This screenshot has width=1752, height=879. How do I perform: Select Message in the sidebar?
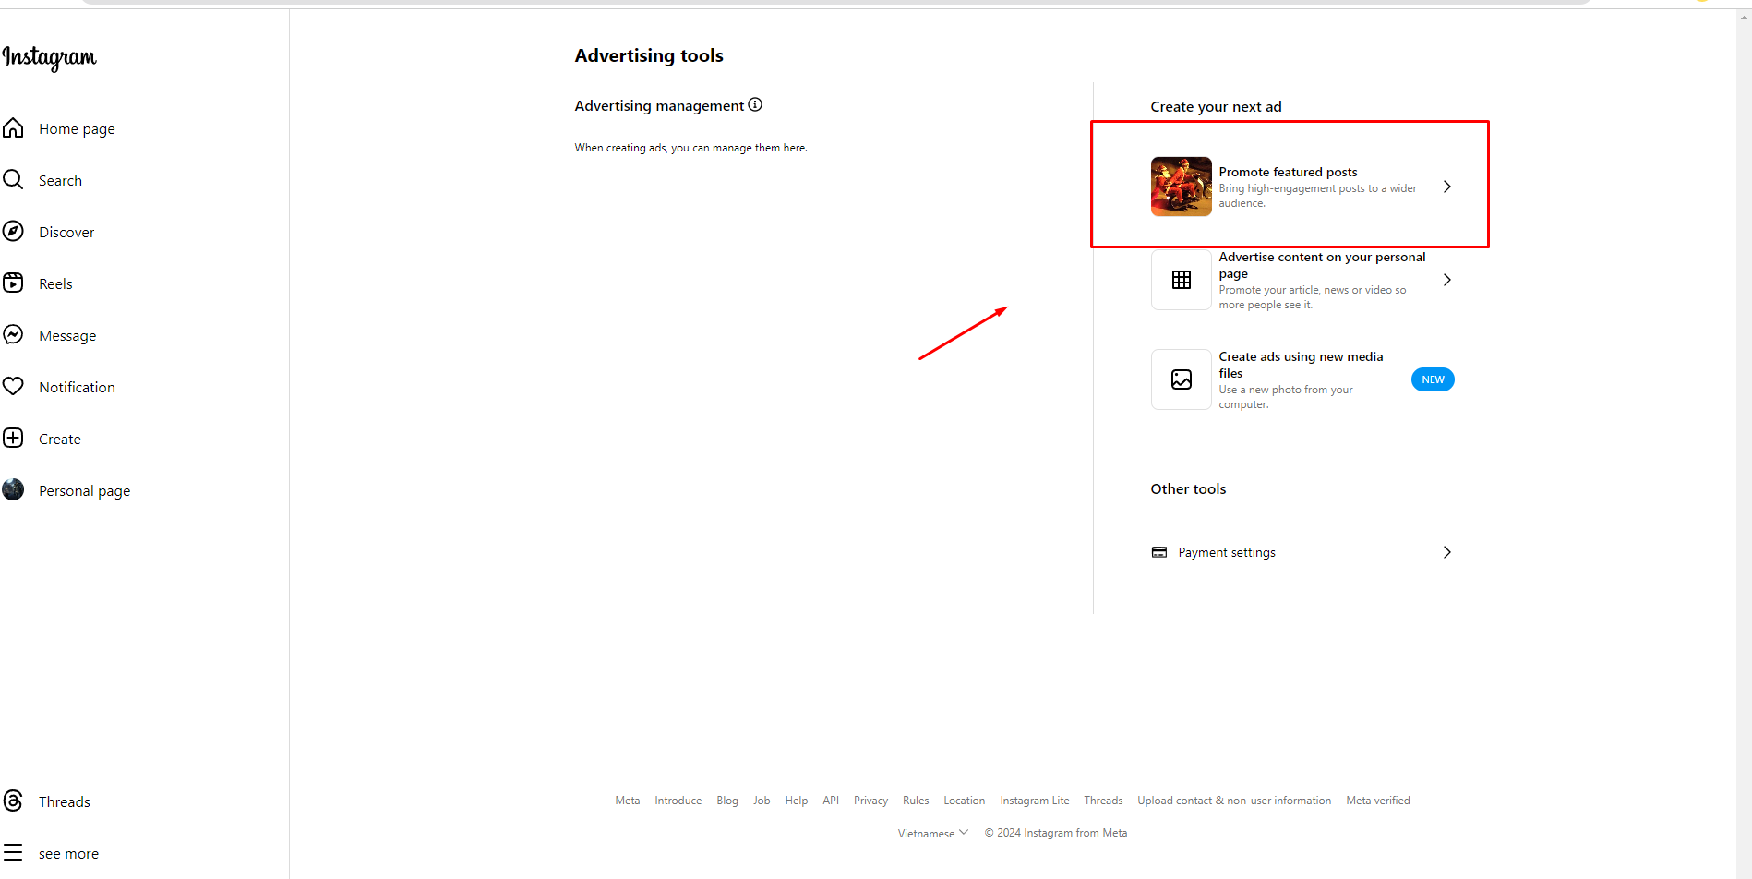(67, 336)
